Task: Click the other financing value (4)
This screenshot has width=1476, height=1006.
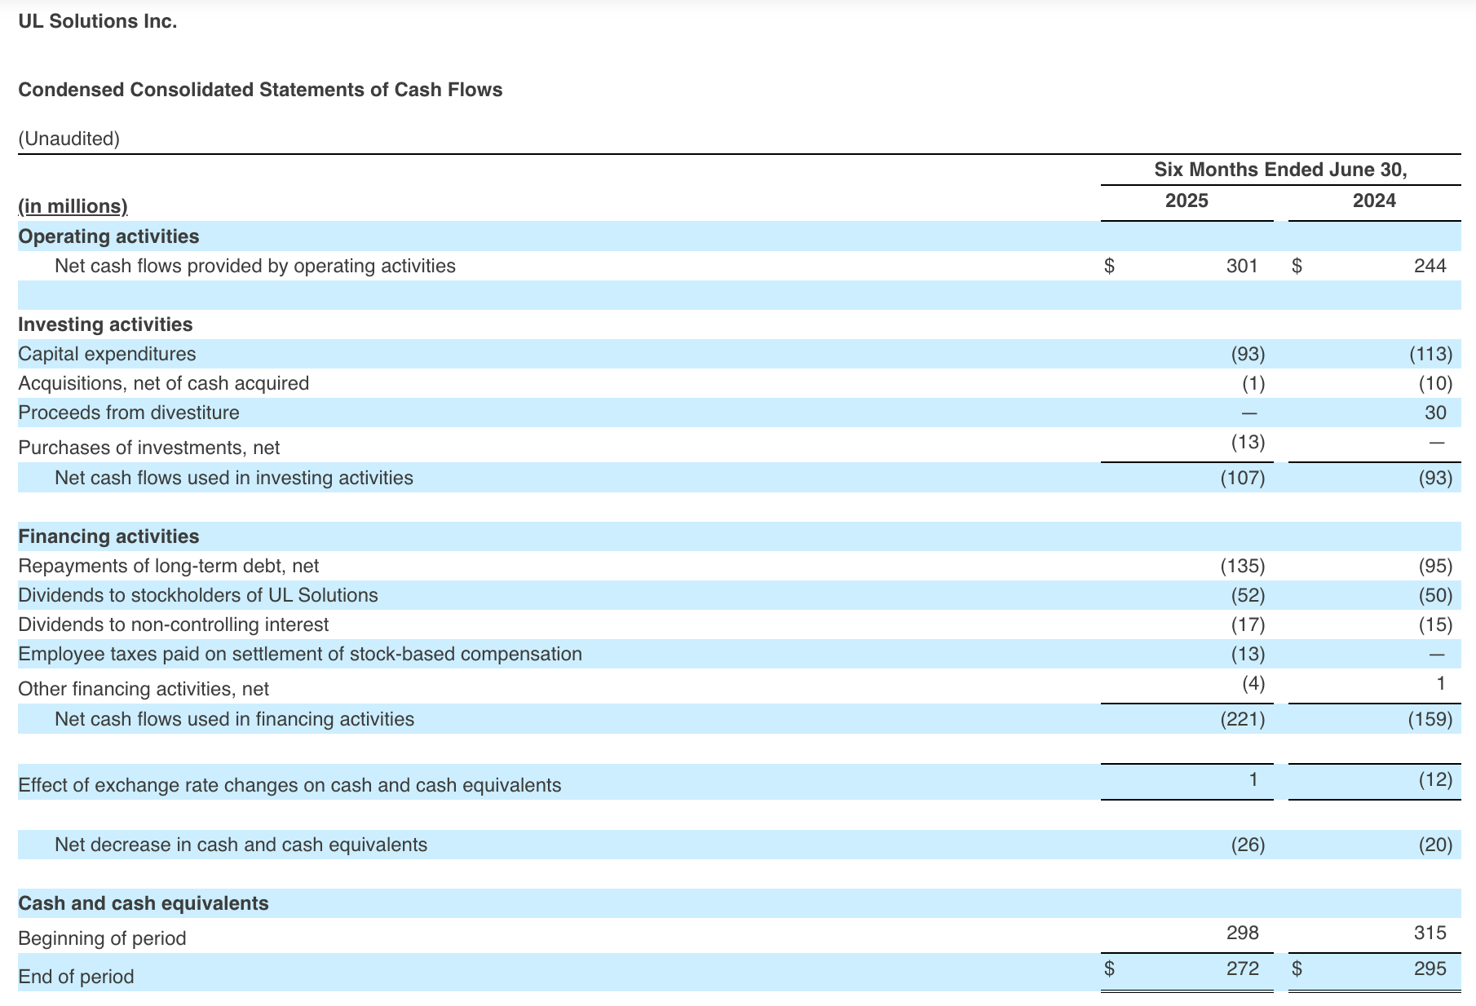Action: [1253, 683]
